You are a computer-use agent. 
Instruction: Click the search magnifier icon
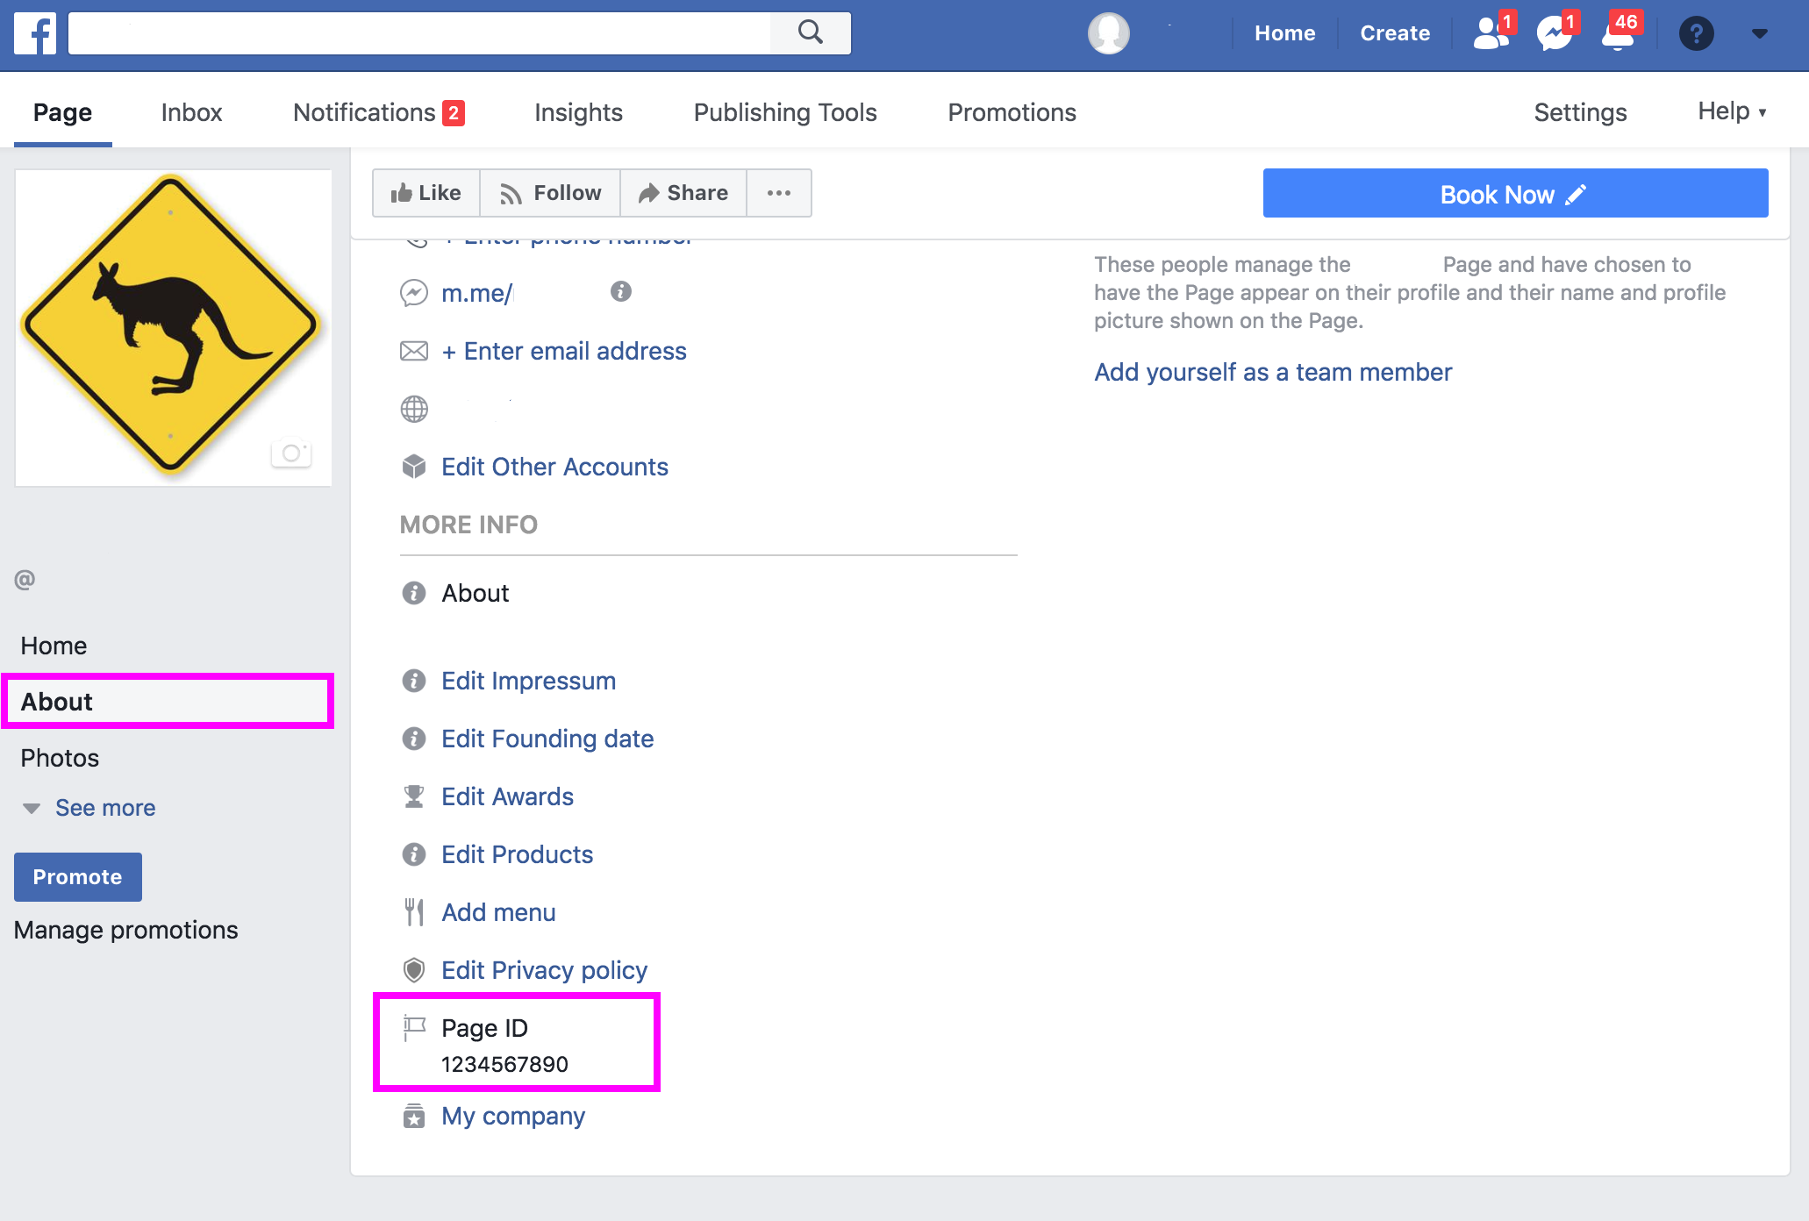click(x=811, y=32)
